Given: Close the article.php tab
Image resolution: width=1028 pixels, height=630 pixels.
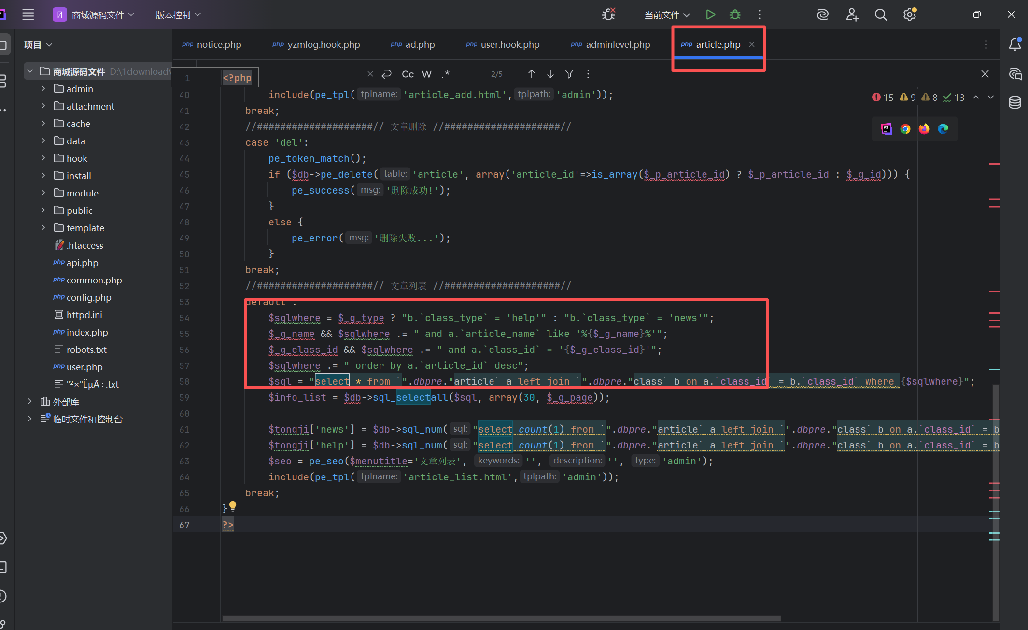Looking at the screenshot, I should [x=752, y=44].
